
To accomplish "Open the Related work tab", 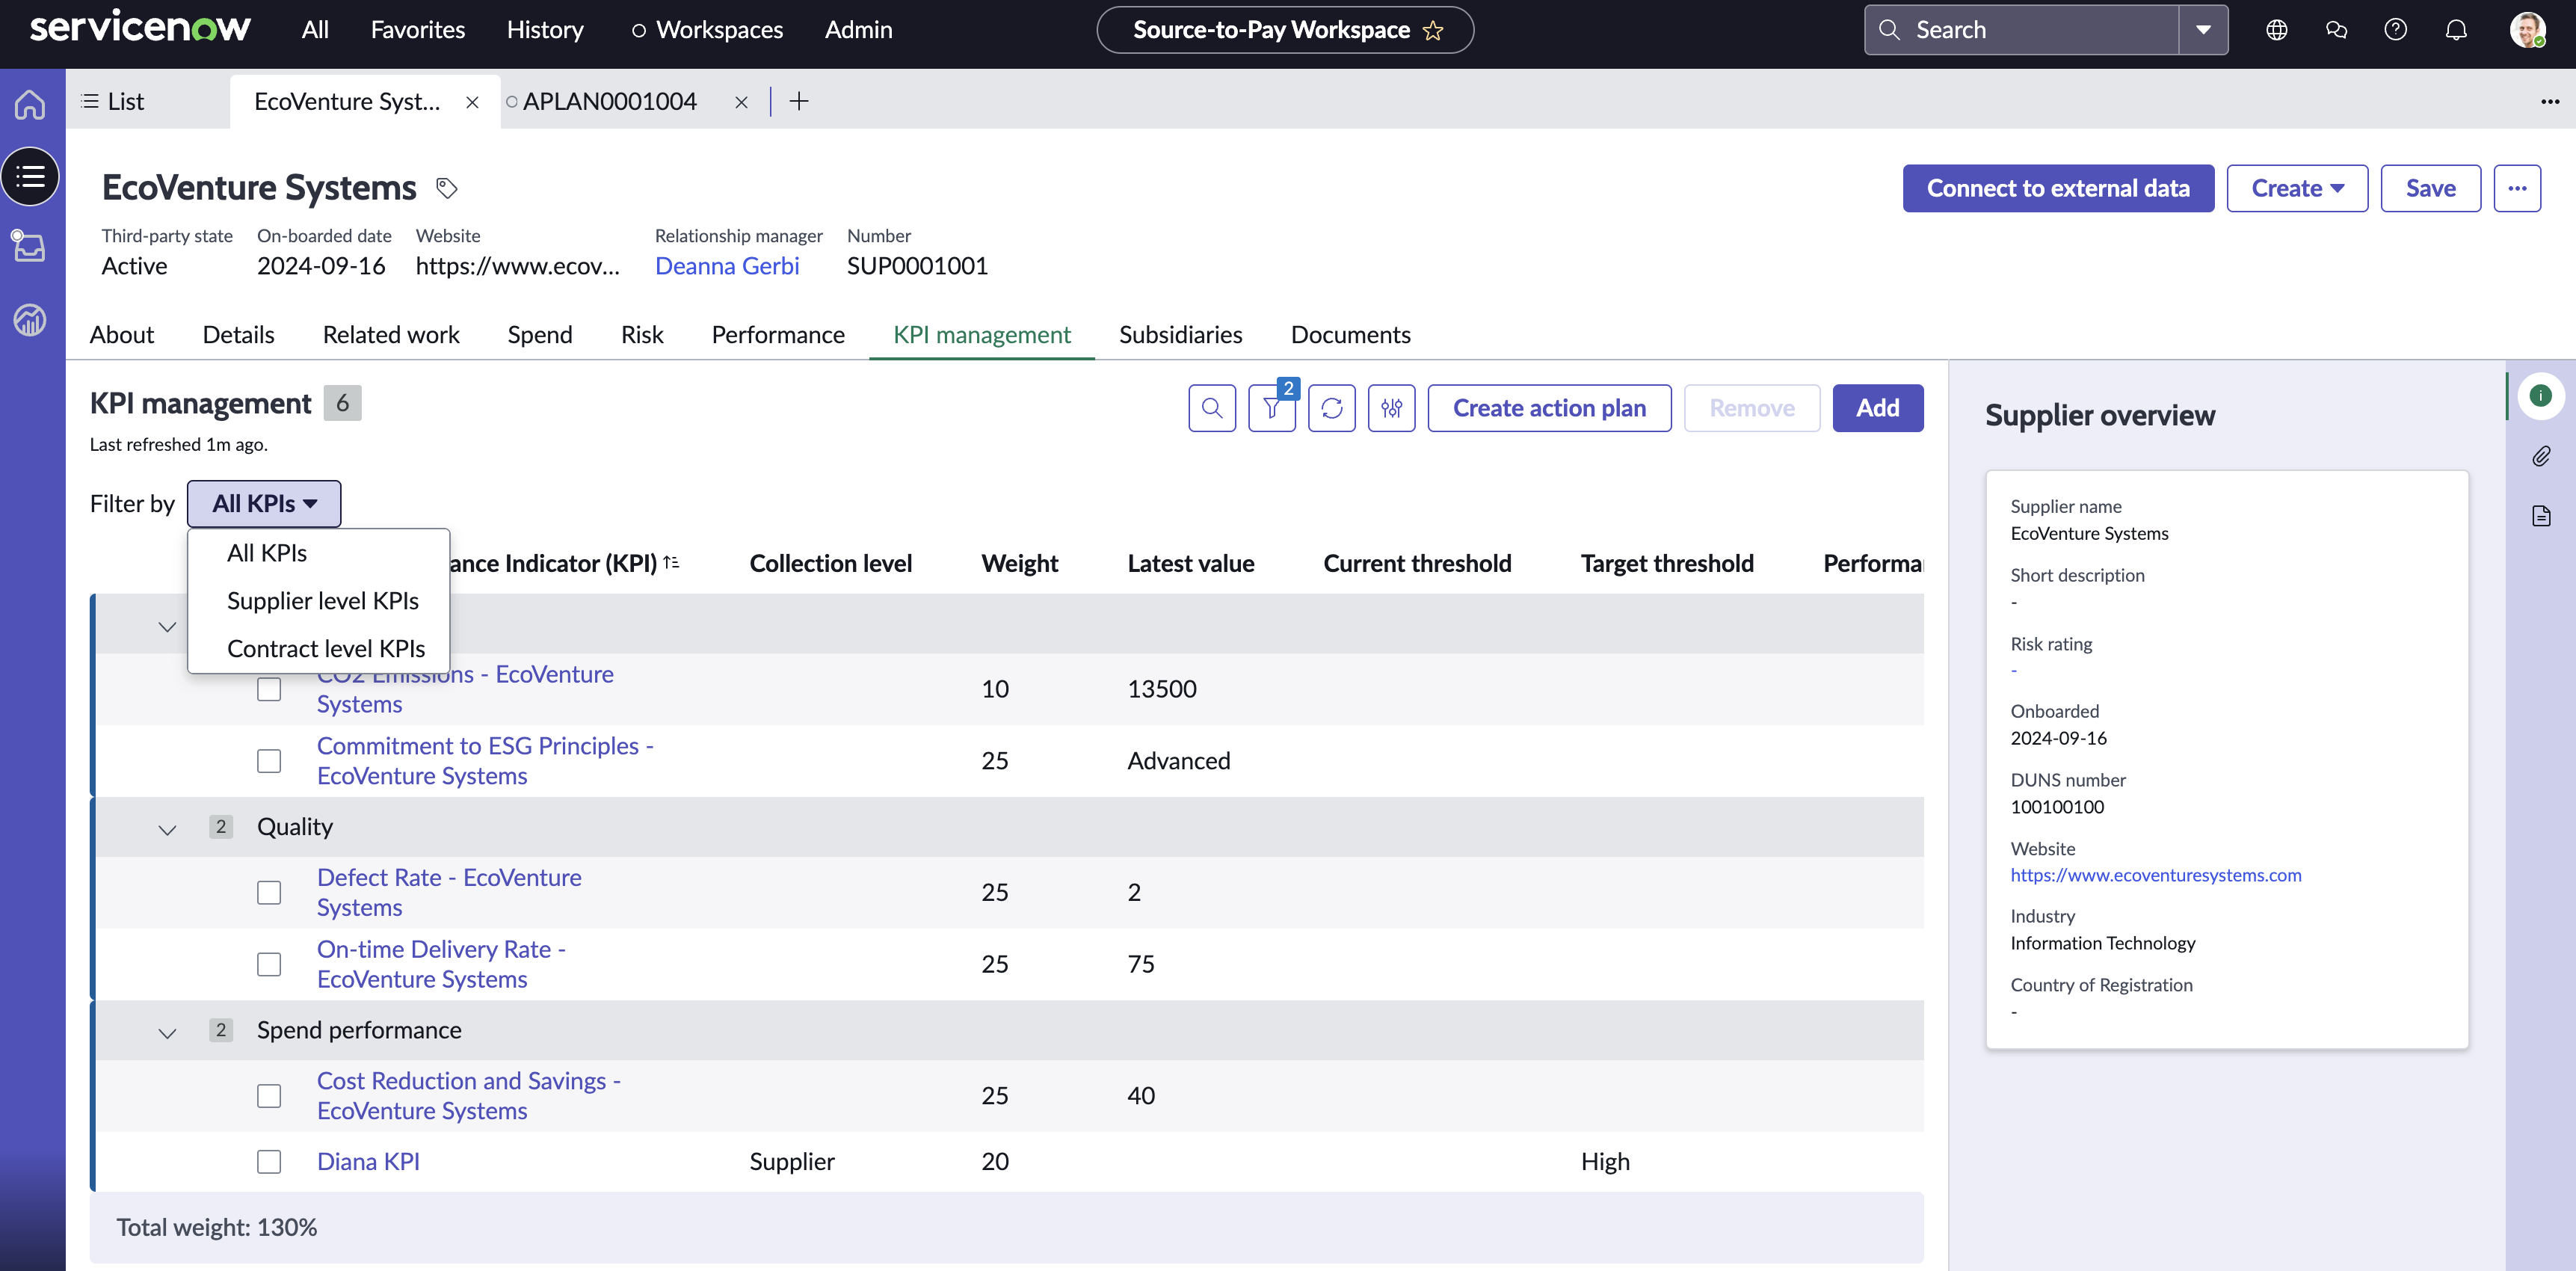I will 391,335.
